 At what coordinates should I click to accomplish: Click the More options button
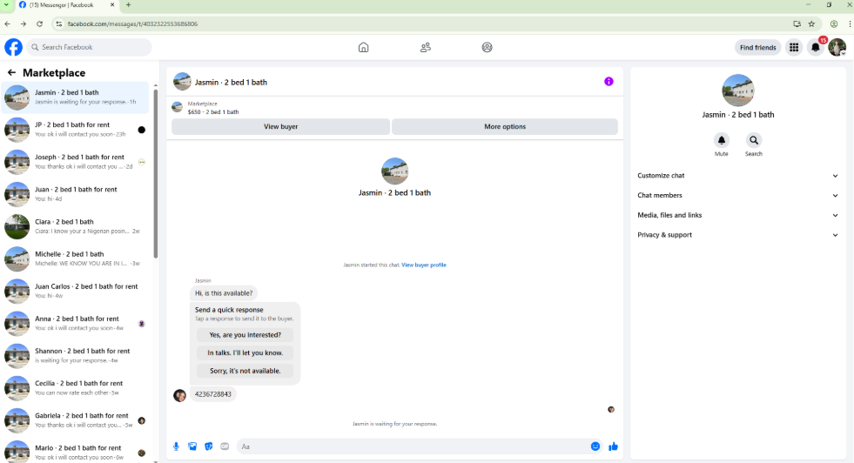click(x=505, y=126)
